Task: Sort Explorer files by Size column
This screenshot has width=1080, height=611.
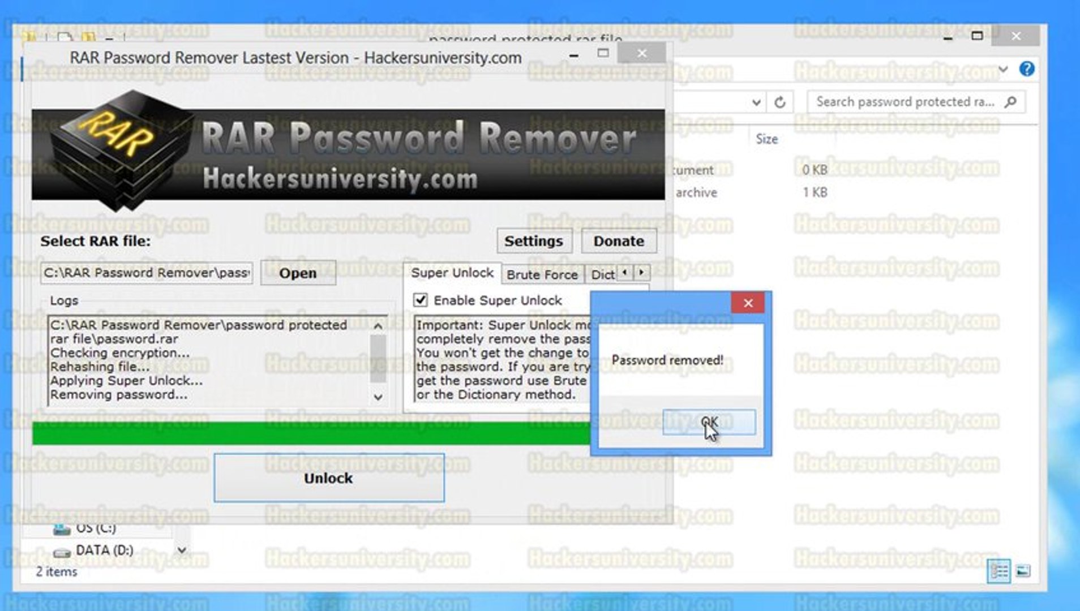Action: [x=766, y=139]
